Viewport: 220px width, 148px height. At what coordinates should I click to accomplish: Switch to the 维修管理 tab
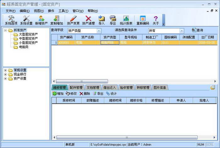pos(59,88)
